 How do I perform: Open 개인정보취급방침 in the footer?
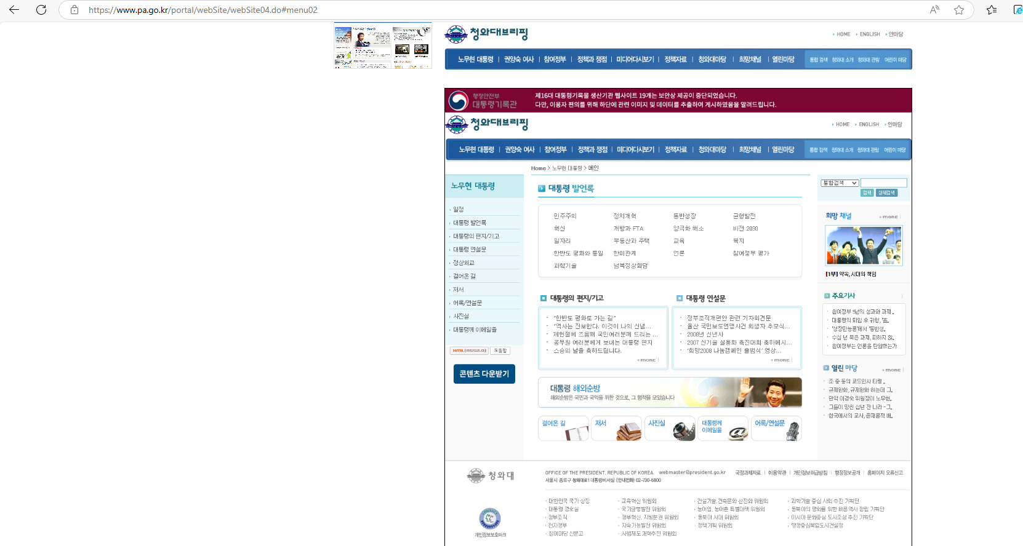tap(811, 473)
